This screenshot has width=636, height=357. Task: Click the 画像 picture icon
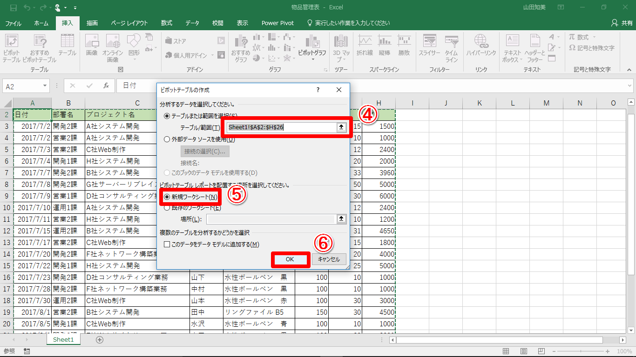(x=92, y=45)
